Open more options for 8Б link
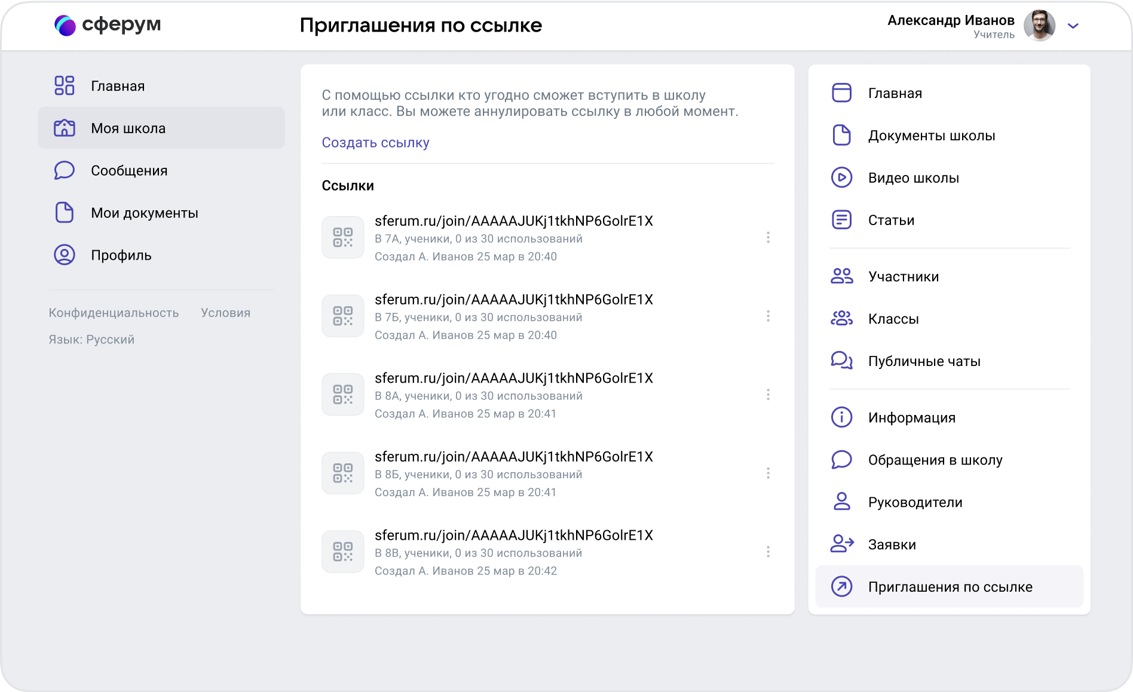 768,473
